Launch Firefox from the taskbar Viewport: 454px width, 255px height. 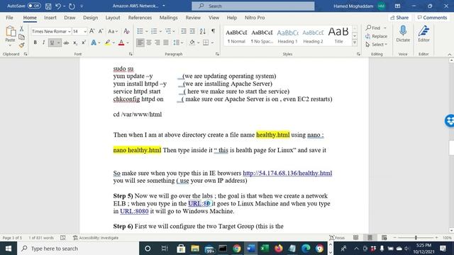pyautogui.click(x=279, y=249)
